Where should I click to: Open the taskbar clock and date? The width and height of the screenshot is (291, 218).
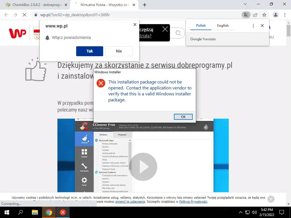(267, 212)
